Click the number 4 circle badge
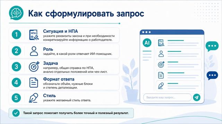Viewport: 222px width, 124px height. [16, 82]
